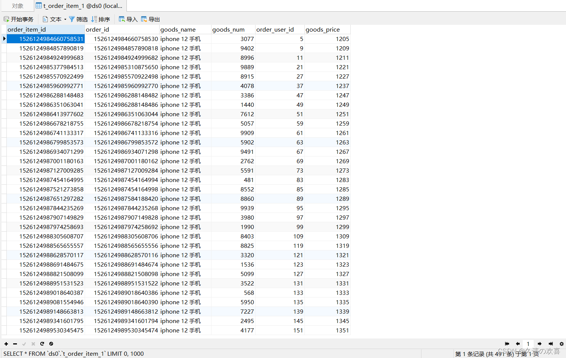Click the order_user_id column header

(x=280, y=29)
